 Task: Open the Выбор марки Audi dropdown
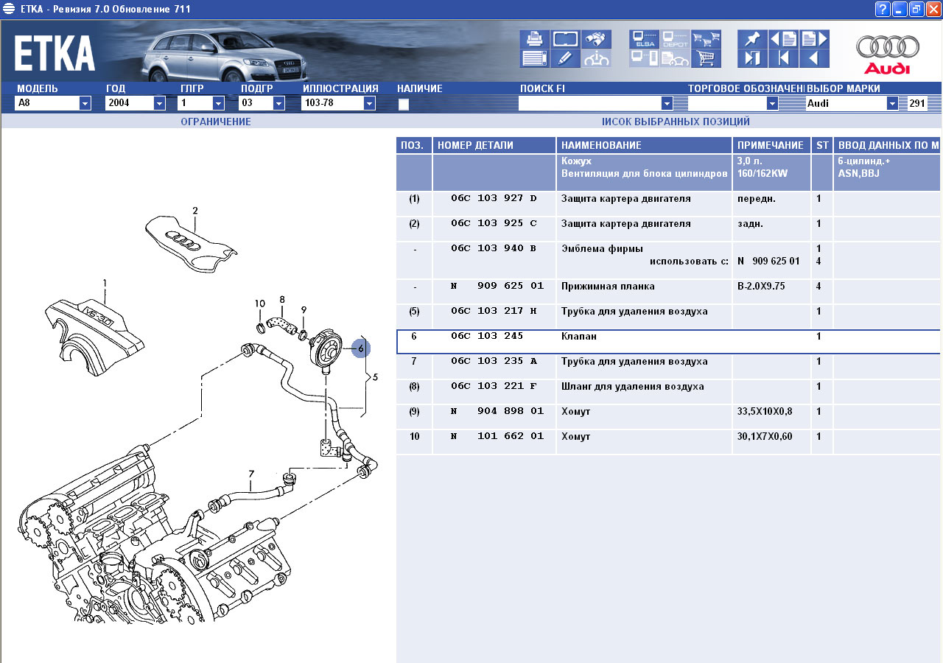click(892, 104)
